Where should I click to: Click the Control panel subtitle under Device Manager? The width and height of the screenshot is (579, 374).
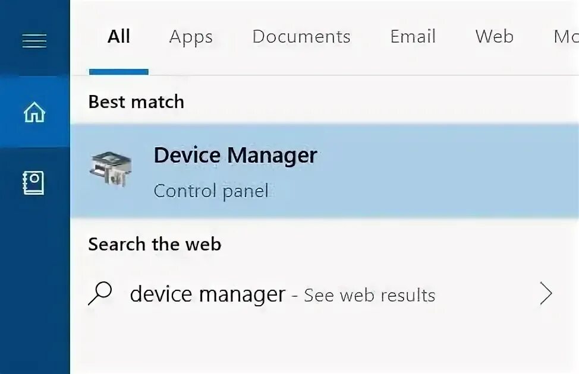coord(211,191)
